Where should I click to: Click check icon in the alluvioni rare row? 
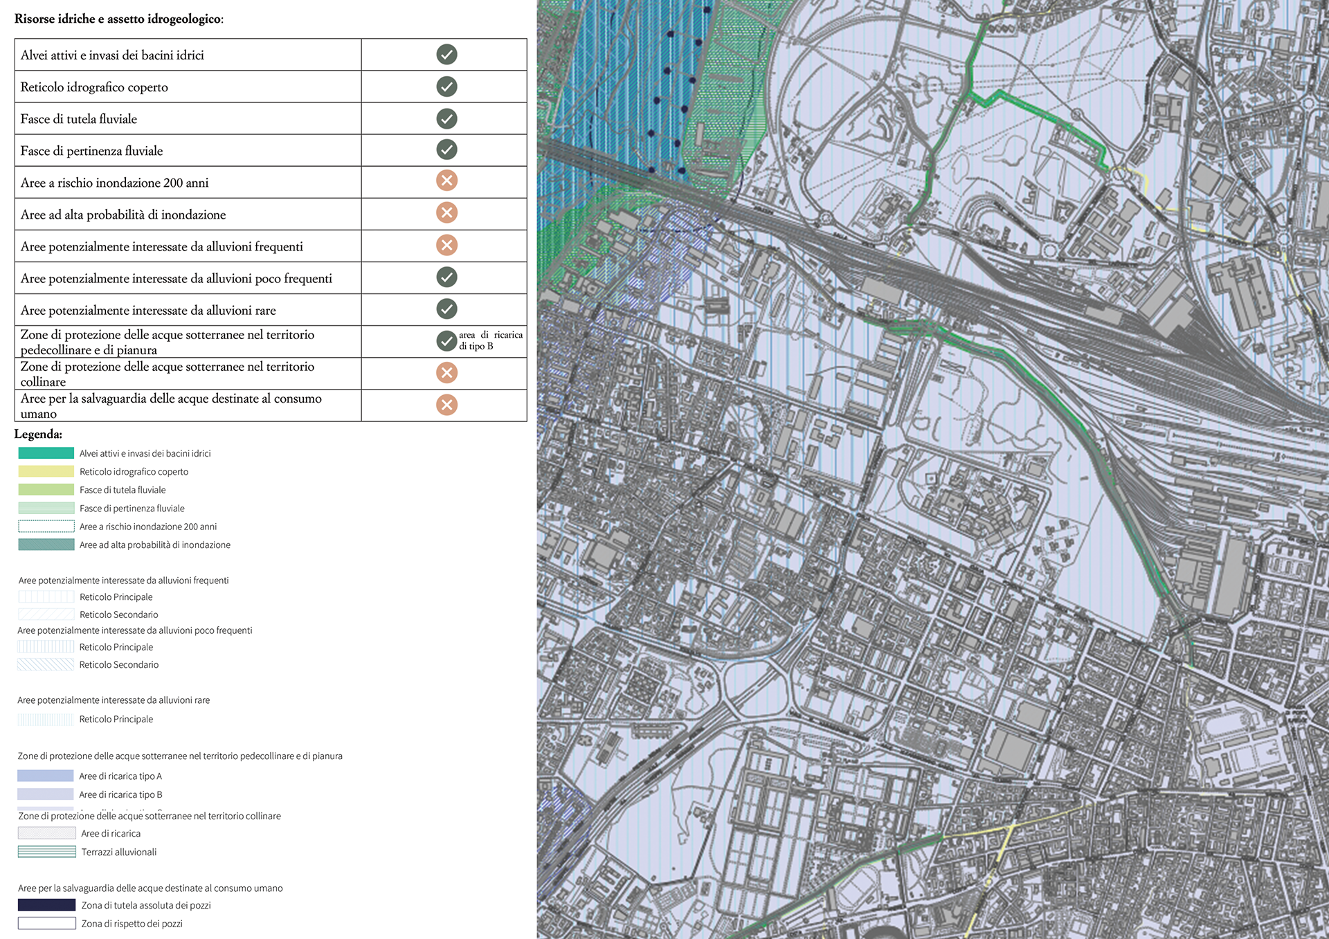tap(446, 309)
